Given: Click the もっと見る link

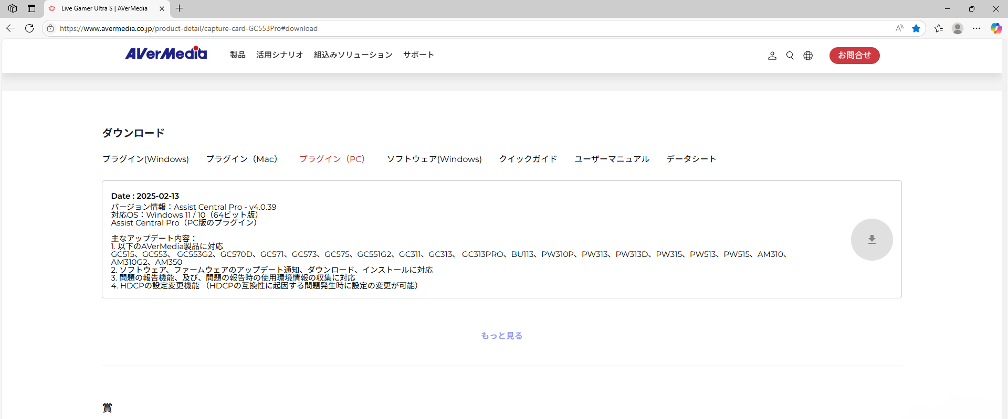Looking at the screenshot, I should [501, 336].
